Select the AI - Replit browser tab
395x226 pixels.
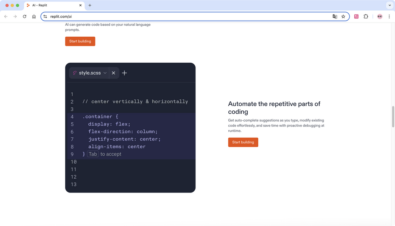pyautogui.click(x=51, y=6)
